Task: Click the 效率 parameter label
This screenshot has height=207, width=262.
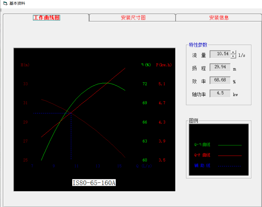Action: pos(199,81)
